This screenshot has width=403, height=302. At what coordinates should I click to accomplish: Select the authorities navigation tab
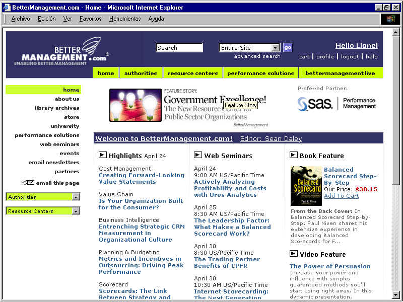tap(141, 73)
